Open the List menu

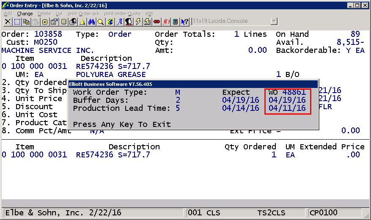pyautogui.click(x=59, y=14)
